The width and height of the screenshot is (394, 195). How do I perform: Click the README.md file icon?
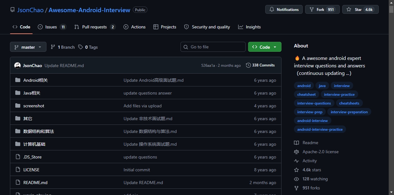pyautogui.click(x=18, y=183)
